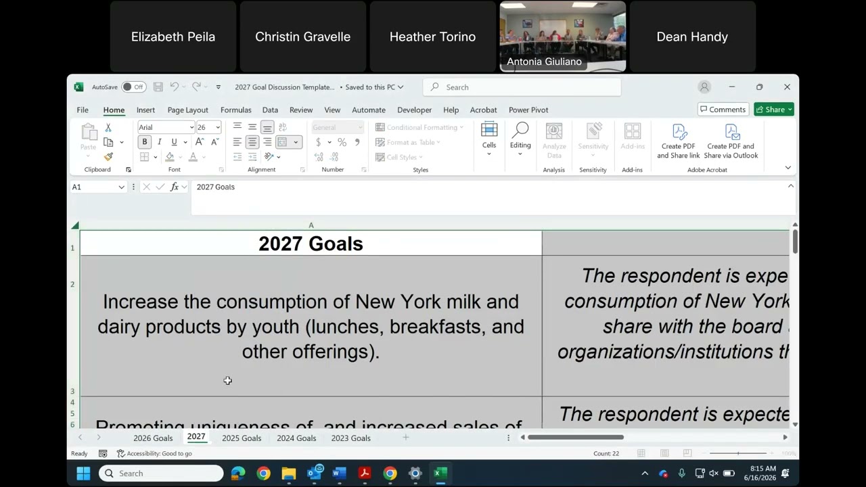
Task: Switch to the Insert ribbon tab
Action: point(145,110)
